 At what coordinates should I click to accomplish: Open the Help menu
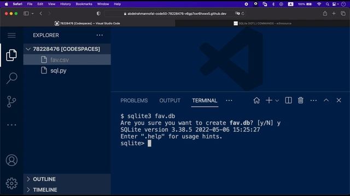(x=117, y=4)
